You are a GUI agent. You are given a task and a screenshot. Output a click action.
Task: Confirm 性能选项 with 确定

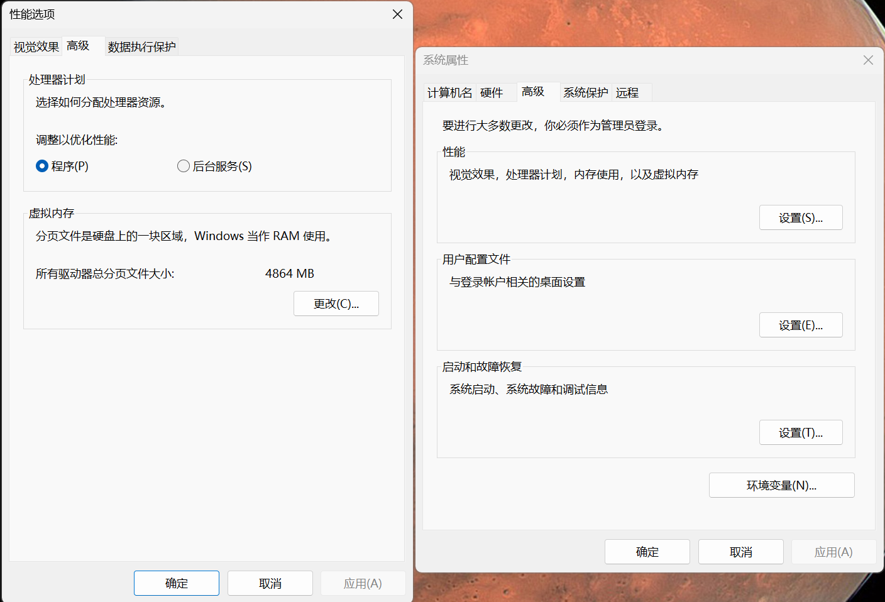pos(177,583)
